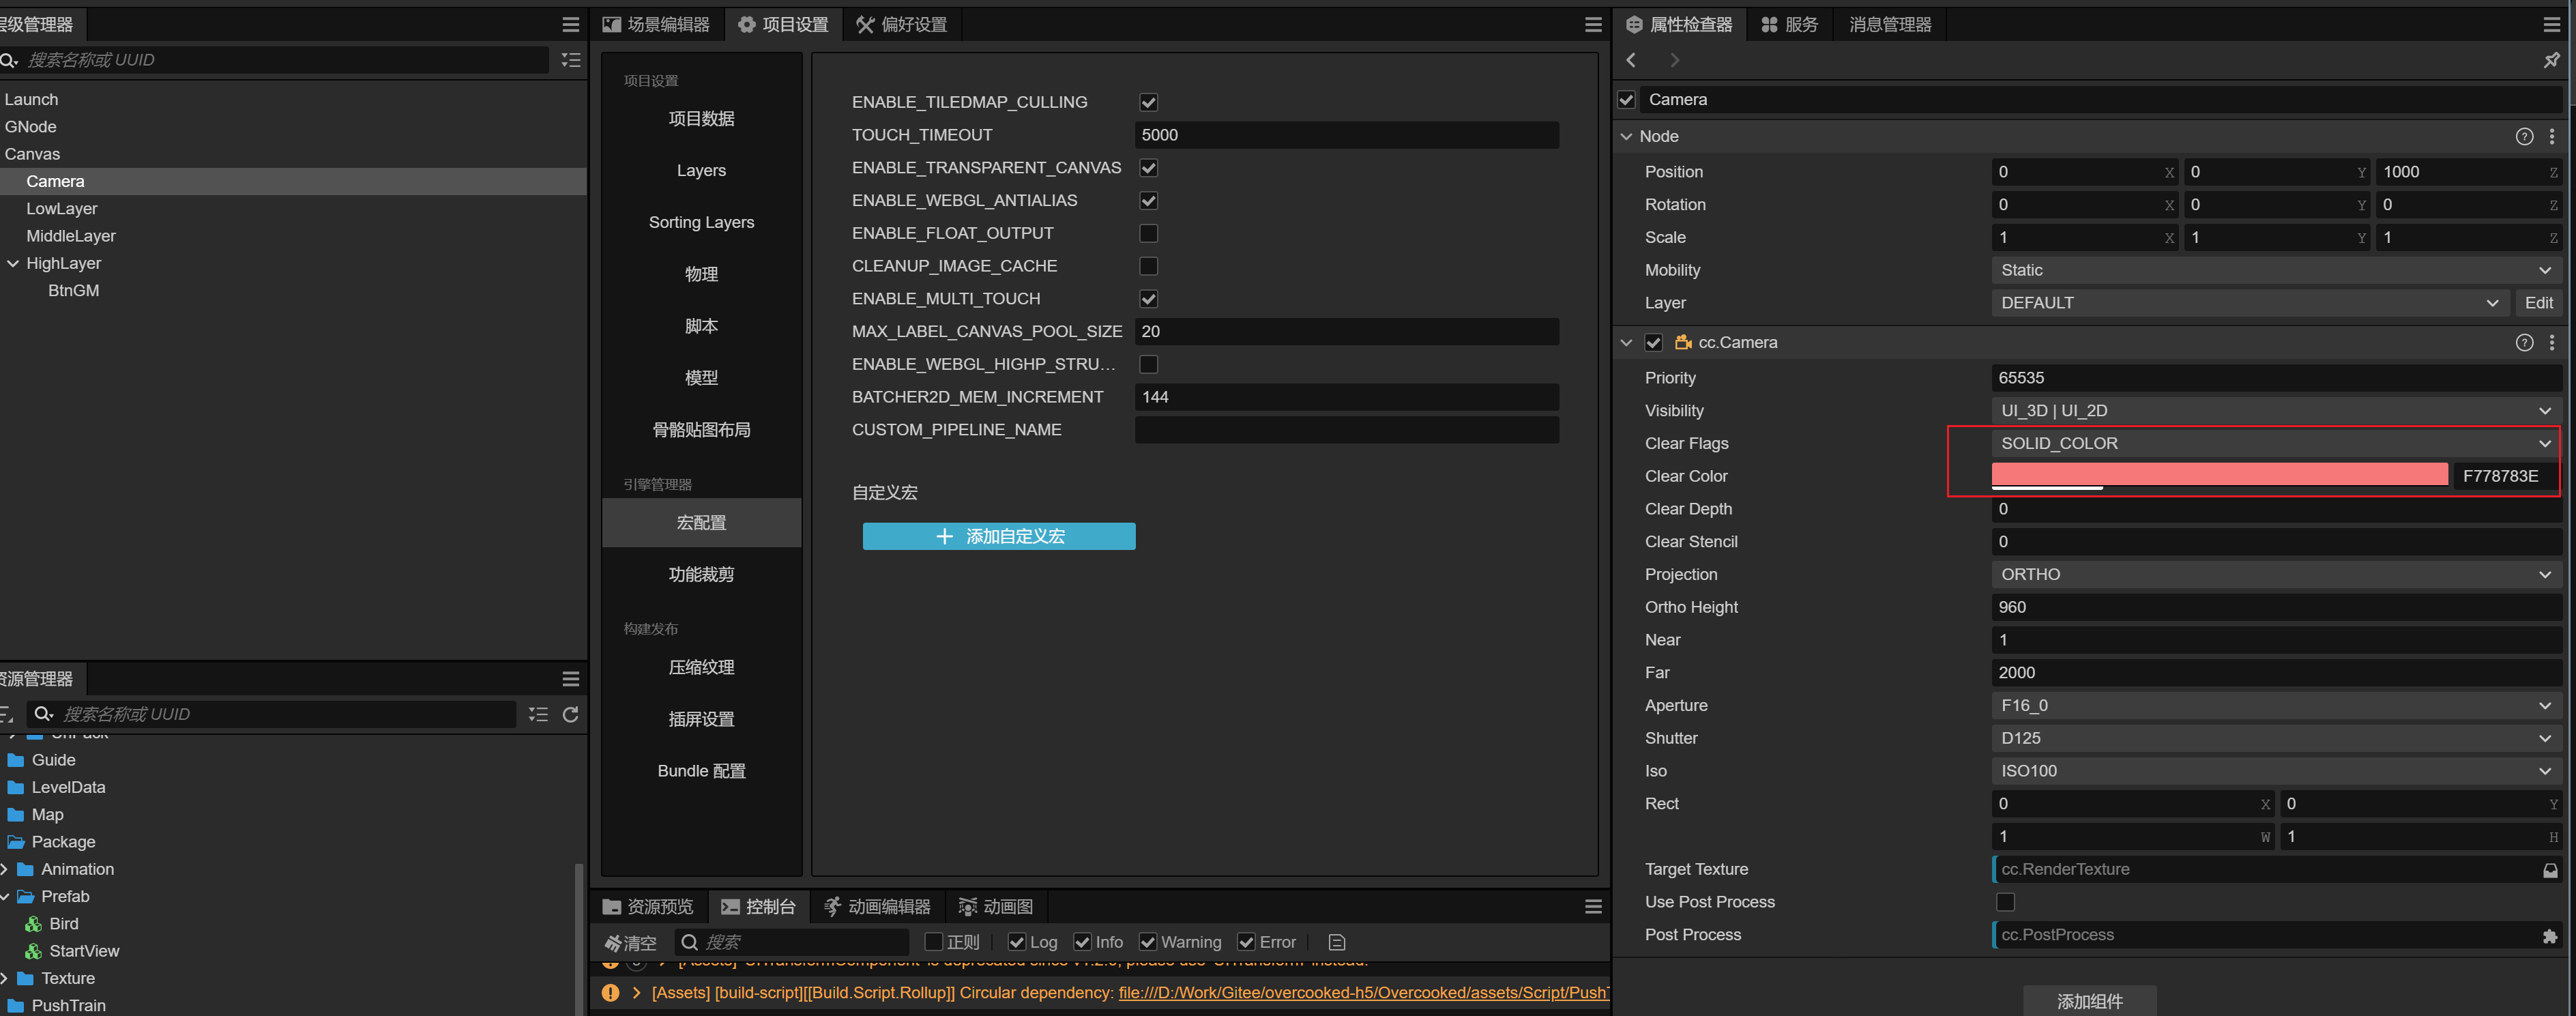Open the Node section options menu
Image resolution: width=2576 pixels, height=1016 pixels.
point(2552,136)
